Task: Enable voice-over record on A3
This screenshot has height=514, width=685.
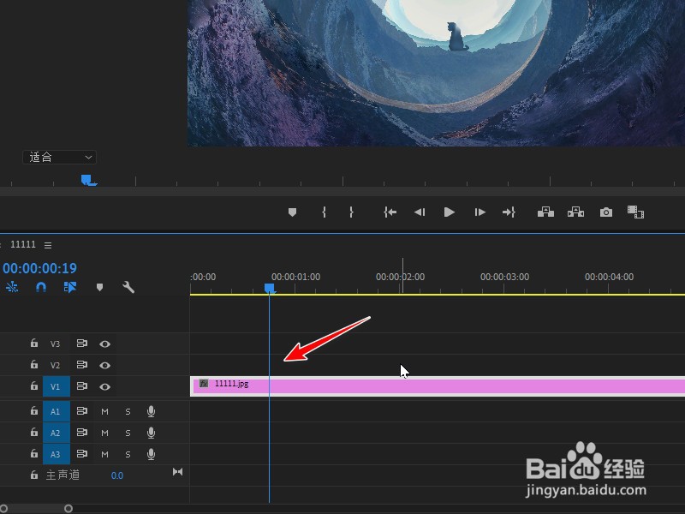Action: pyautogui.click(x=152, y=454)
